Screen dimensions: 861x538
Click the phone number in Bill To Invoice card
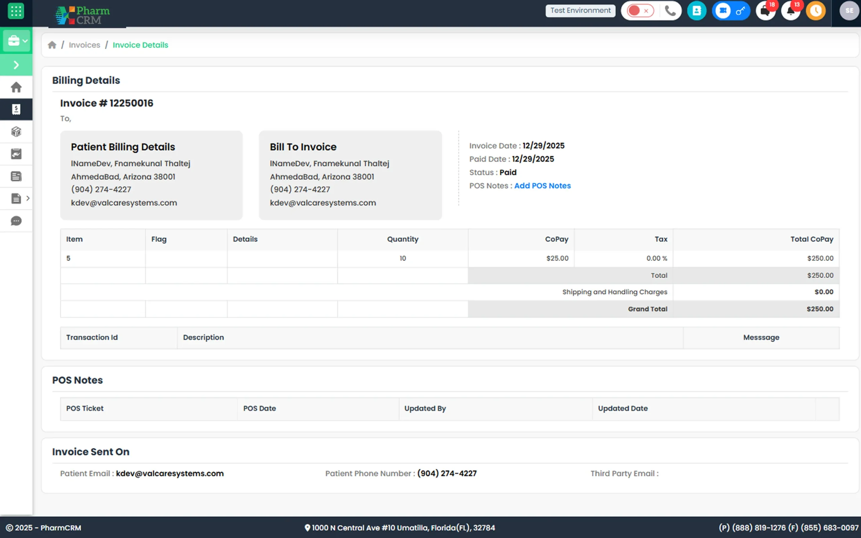pos(300,189)
